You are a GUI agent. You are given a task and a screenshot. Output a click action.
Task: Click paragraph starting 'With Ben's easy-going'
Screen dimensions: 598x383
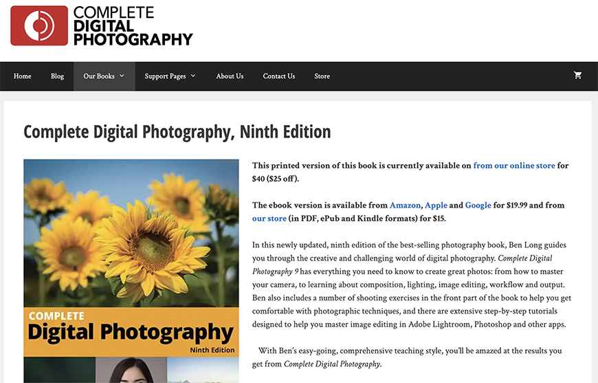[x=407, y=357]
